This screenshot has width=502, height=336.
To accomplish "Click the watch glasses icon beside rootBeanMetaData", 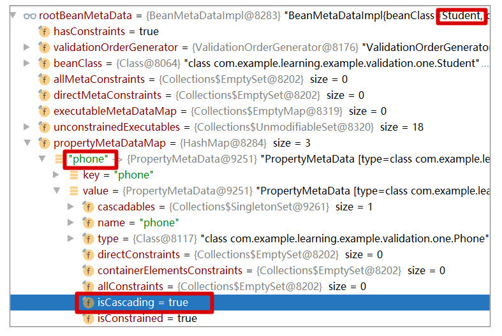I will pos(29,15).
